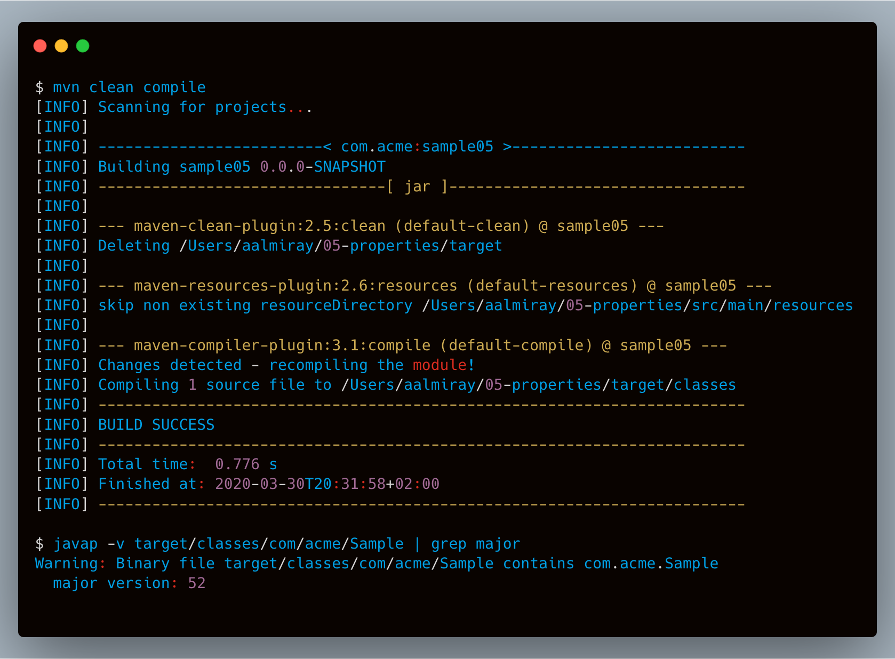Viewport: 895px width, 659px height.
Task: Click the red "module!" word
Action: tap(443, 365)
